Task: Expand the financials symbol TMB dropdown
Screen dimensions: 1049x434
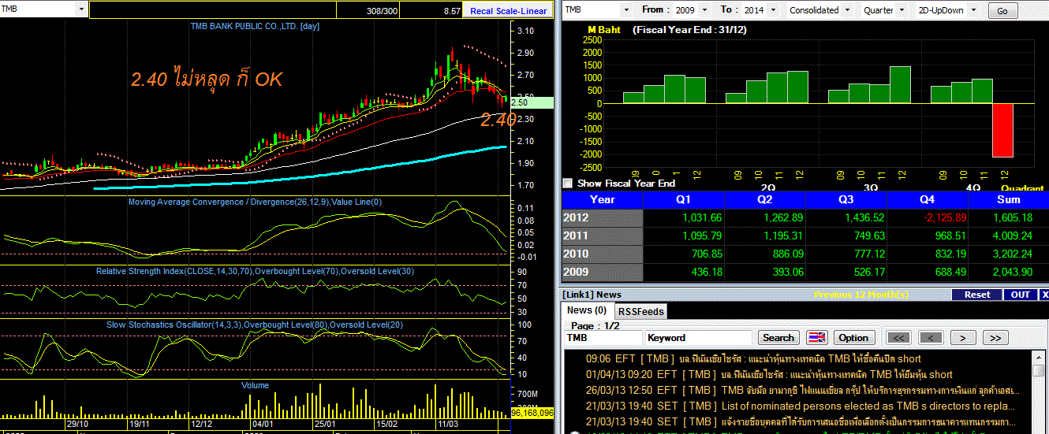Action: point(626,10)
